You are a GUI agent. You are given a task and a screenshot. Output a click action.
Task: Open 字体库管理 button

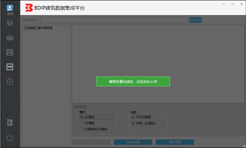point(133,142)
